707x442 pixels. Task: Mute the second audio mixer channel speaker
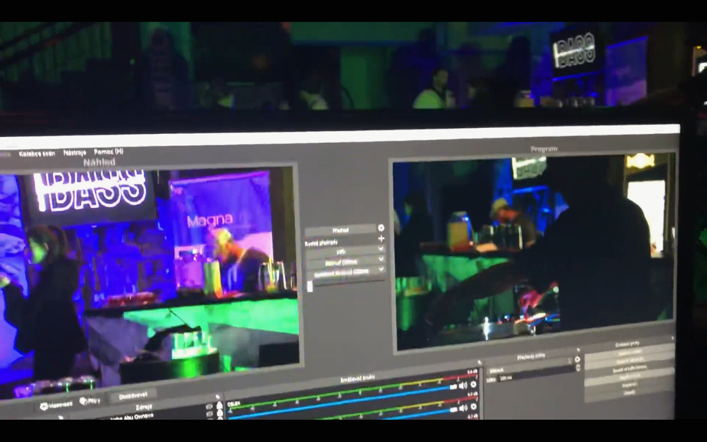point(463,407)
